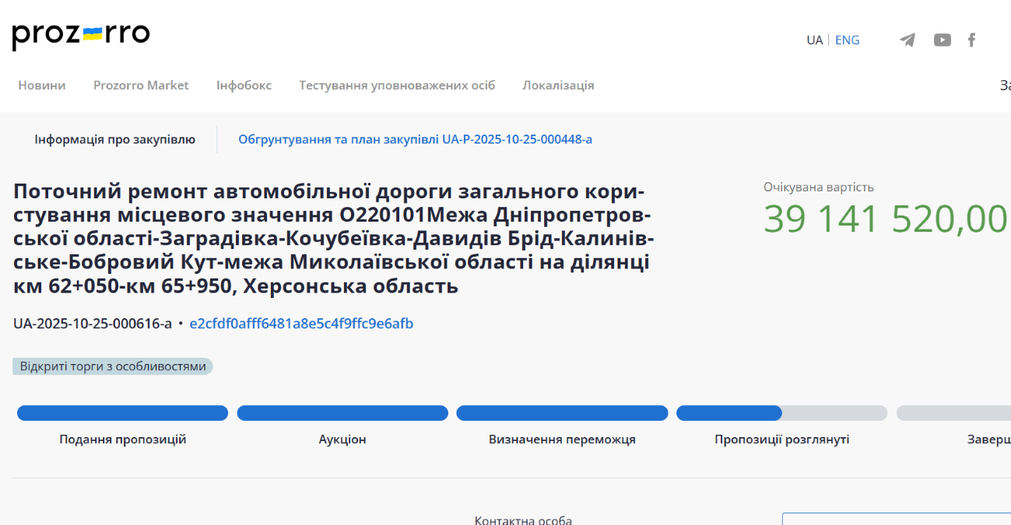Click the Prozorro logo
This screenshot has height=525, width=1011.
(81, 36)
